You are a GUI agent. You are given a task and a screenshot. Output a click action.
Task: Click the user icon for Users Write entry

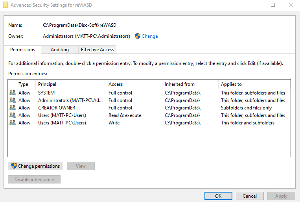(13, 123)
